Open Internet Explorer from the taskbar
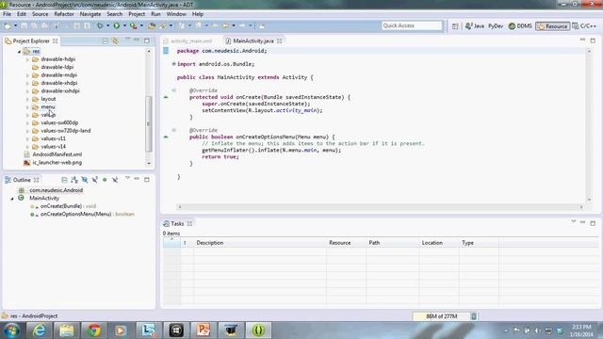Screen dimensions: 603x339 (x=39, y=331)
